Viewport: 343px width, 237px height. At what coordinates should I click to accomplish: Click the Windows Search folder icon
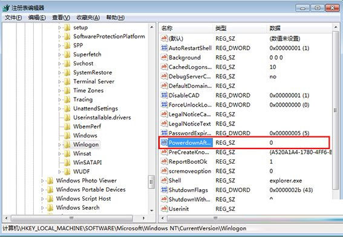(x=50, y=208)
